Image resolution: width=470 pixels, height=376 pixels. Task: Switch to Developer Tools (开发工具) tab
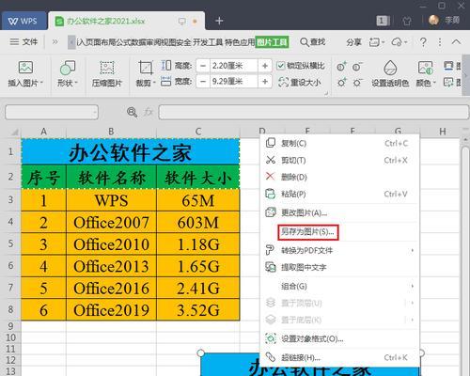tap(208, 42)
